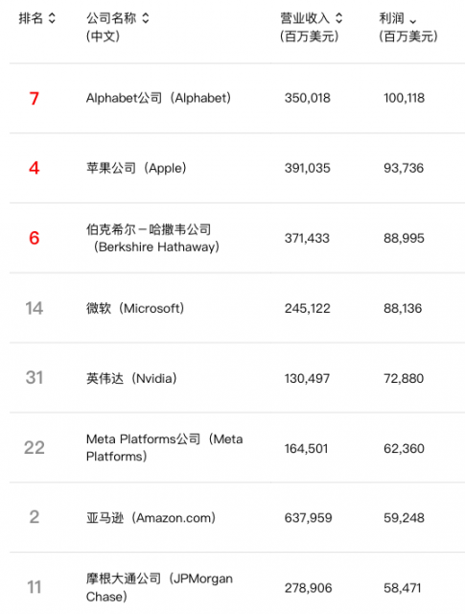This screenshot has width=465, height=614.
Task: Click red rank number 7
Action: [x=35, y=98]
